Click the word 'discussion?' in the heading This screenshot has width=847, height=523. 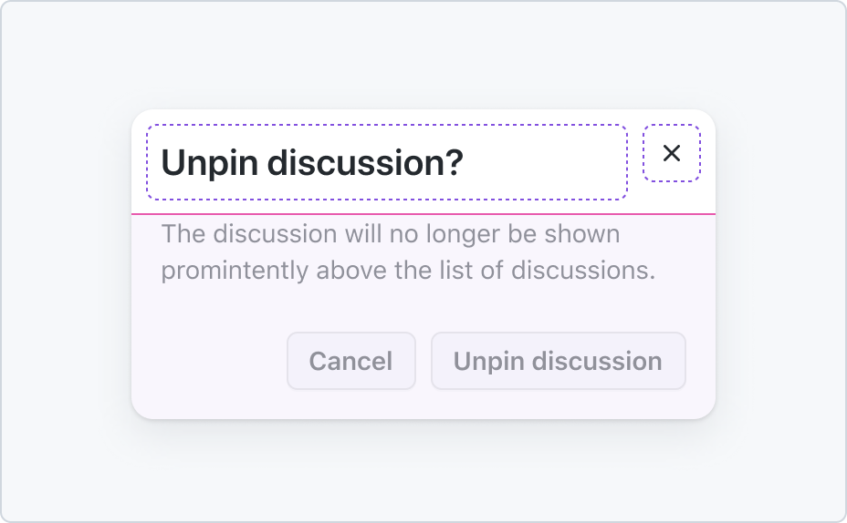(365, 162)
